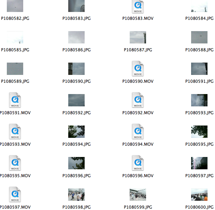Click the filename label P1080597.MOV
Viewport: 215px width, 210px height.
(x=15, y=207)
